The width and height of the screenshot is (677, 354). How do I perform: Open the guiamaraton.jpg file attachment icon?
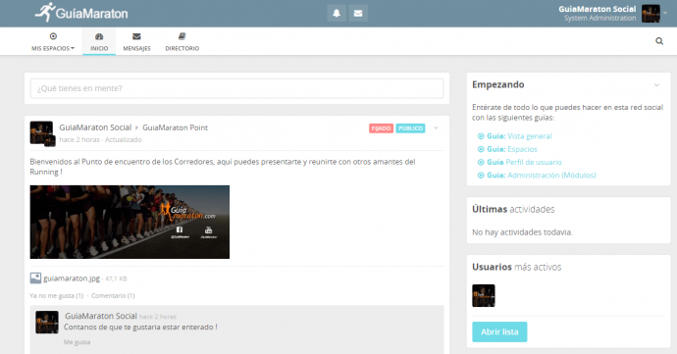[35, 278]
